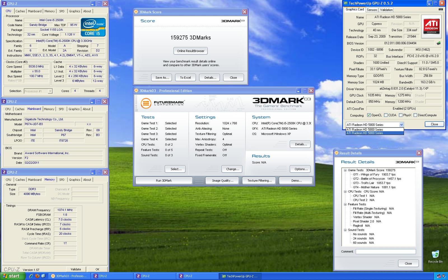Click the ATI Radeon logo in GPU-Z

[x=431, y=26]
